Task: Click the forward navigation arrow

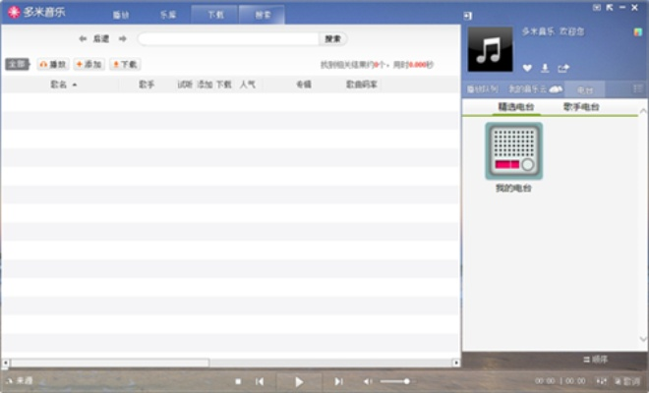Action: 123,39
